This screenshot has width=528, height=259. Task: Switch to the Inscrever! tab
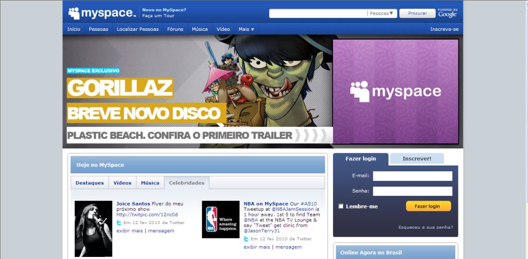tap(417, 159)
